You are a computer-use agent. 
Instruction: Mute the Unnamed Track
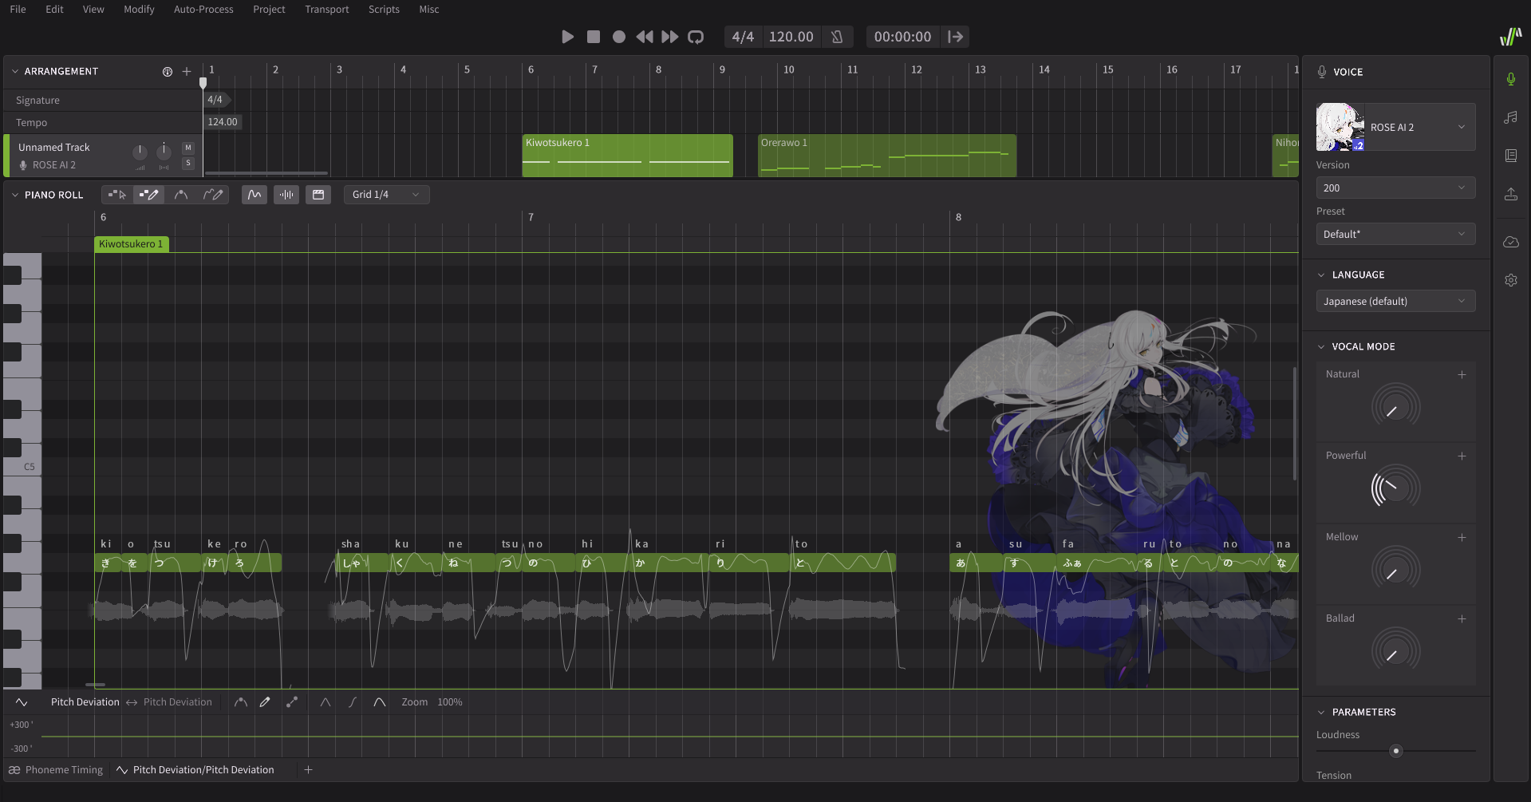pyautogui.click(x=188, y=148)
